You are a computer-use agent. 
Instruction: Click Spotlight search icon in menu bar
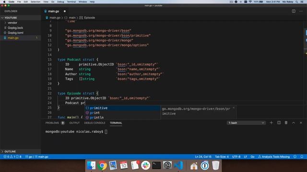(296, 2)
